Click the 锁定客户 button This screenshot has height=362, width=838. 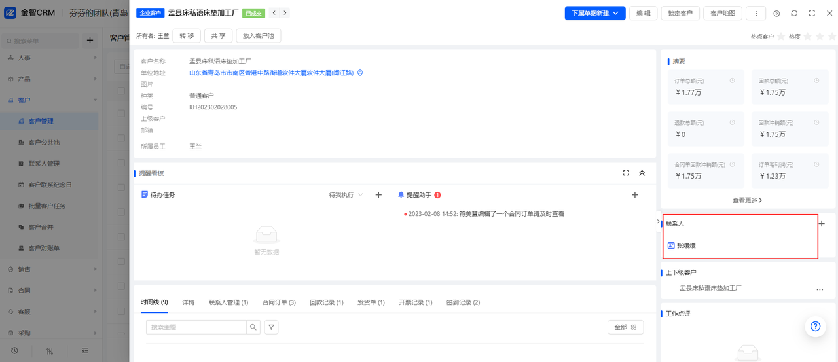[680, 13]
